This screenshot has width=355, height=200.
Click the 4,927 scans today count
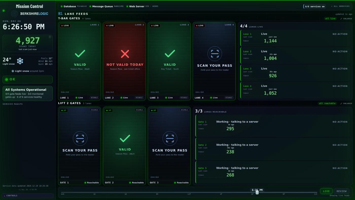point(28,41)
